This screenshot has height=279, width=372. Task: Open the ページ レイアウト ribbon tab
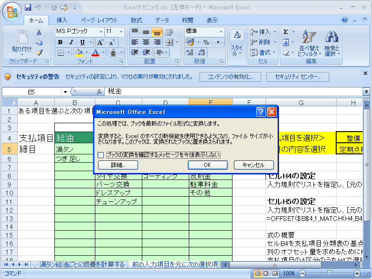[99, 20]
